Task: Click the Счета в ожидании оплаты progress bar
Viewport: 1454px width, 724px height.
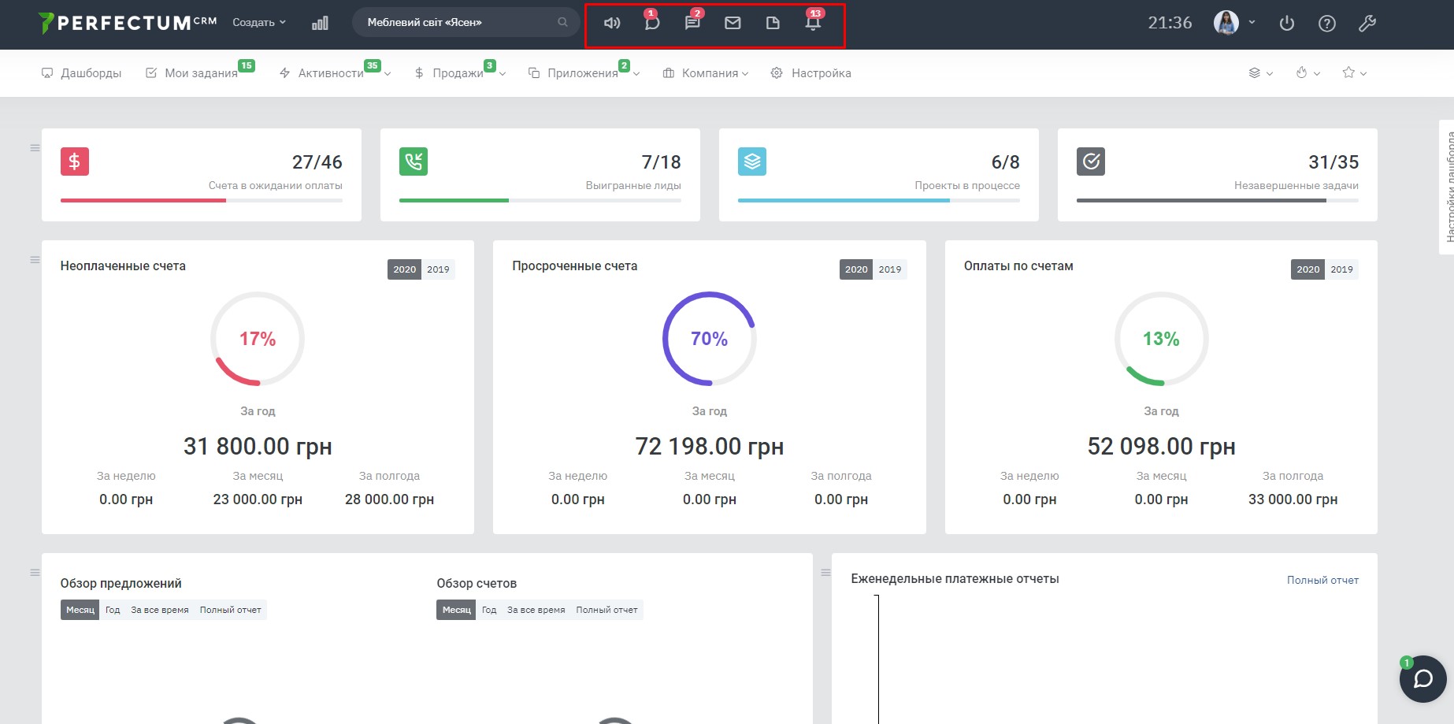Action: 201,201
